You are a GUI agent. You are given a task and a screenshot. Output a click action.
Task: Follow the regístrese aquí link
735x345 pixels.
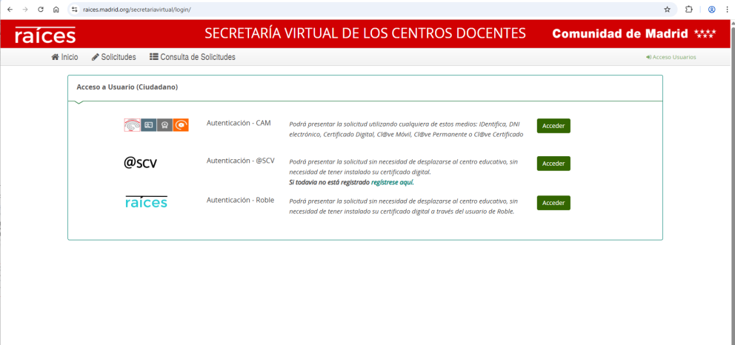393,182
